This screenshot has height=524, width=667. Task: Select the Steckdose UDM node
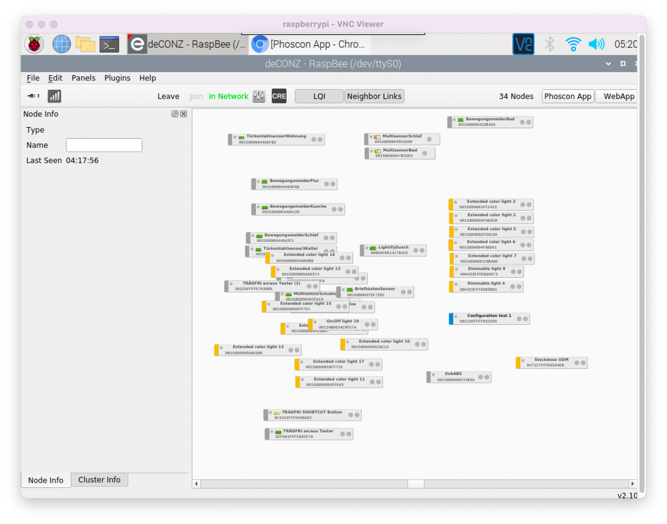[x=551, y=362]
